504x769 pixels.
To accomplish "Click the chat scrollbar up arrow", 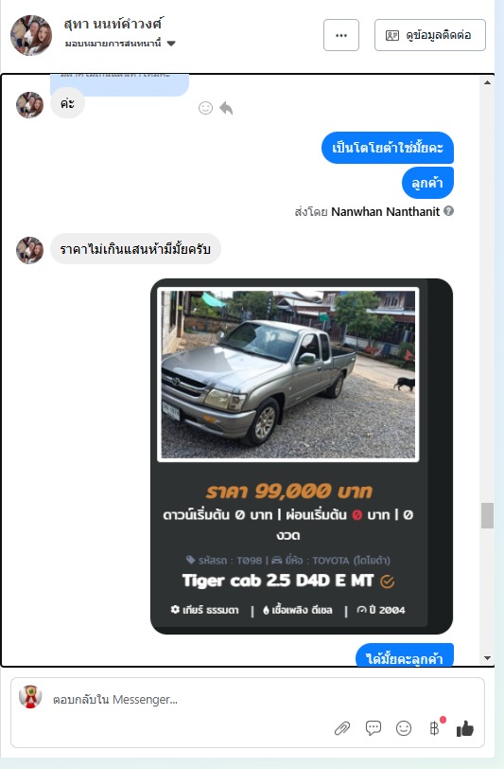I will click(x=487, y=82).
